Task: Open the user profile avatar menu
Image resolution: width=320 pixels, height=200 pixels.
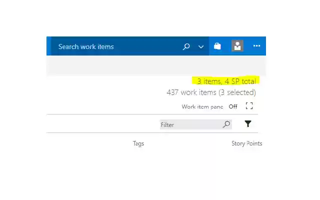Action: [237, 45]
